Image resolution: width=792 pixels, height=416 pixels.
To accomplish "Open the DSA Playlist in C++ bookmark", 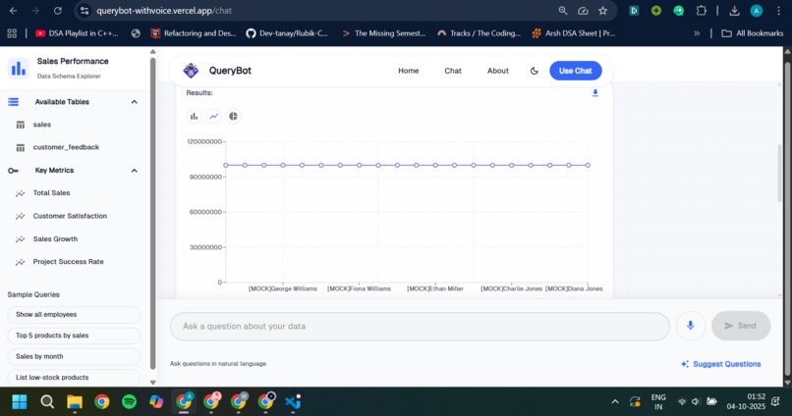I will click(77, 33).
